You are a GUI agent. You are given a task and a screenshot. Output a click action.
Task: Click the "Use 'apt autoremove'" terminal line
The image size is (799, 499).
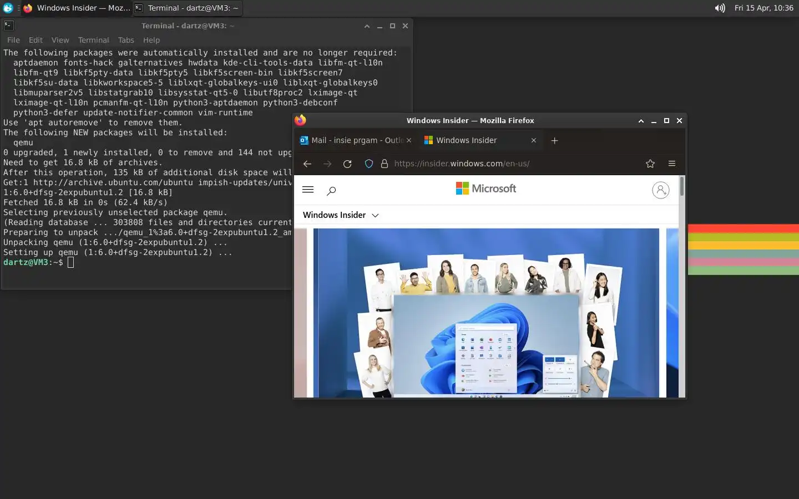pos(93,123)
